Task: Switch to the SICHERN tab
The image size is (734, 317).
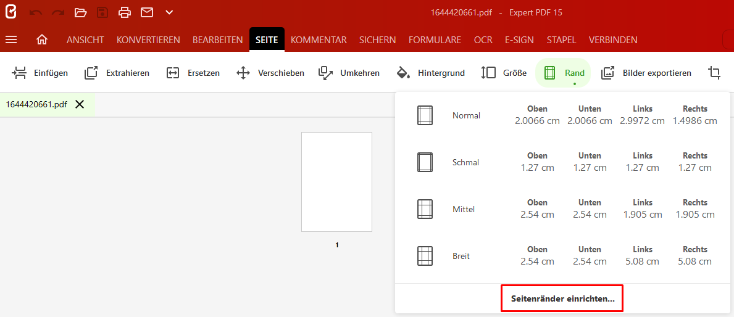Action: pyautogui.click(x=377, y=40)
